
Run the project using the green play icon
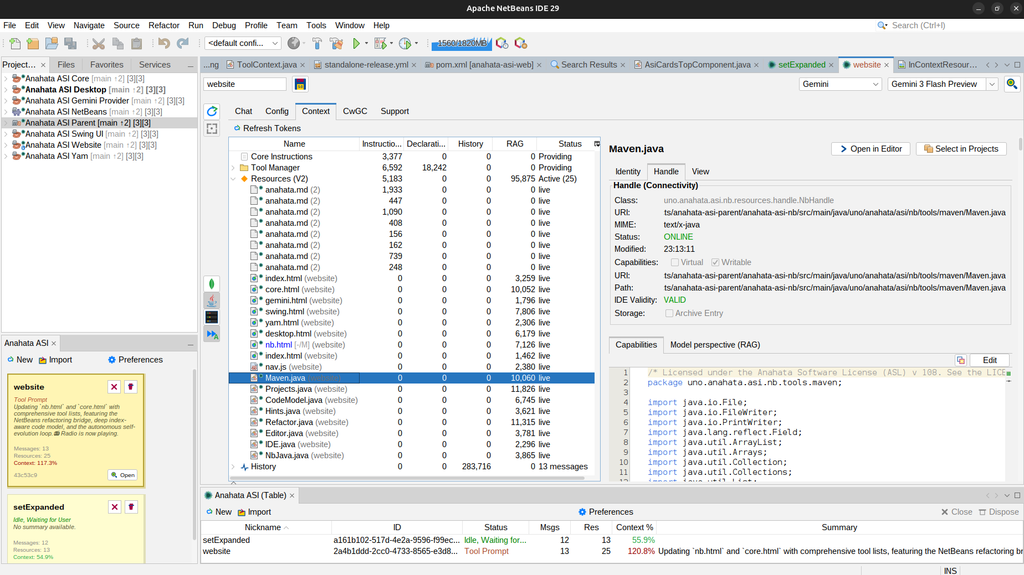click(357, 43)
